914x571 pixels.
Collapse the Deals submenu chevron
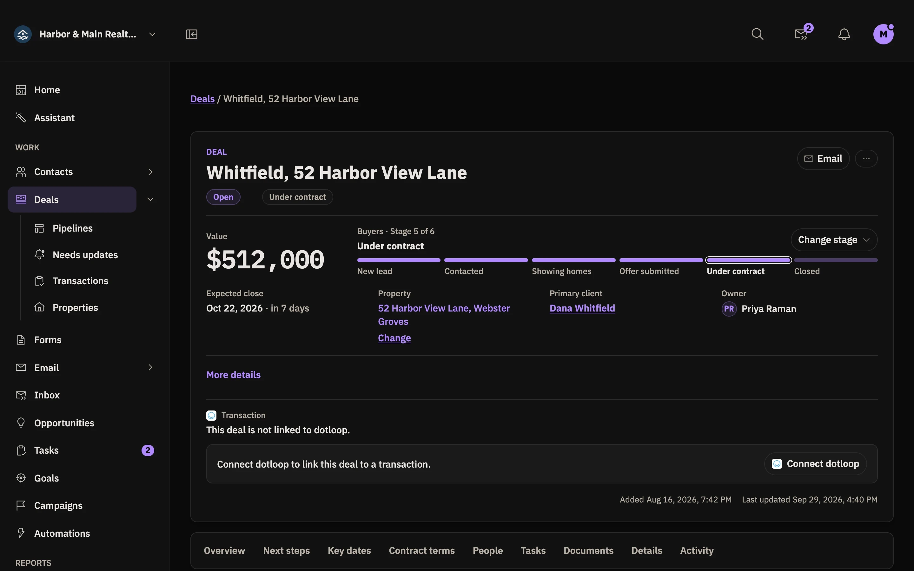pos(150,200)
